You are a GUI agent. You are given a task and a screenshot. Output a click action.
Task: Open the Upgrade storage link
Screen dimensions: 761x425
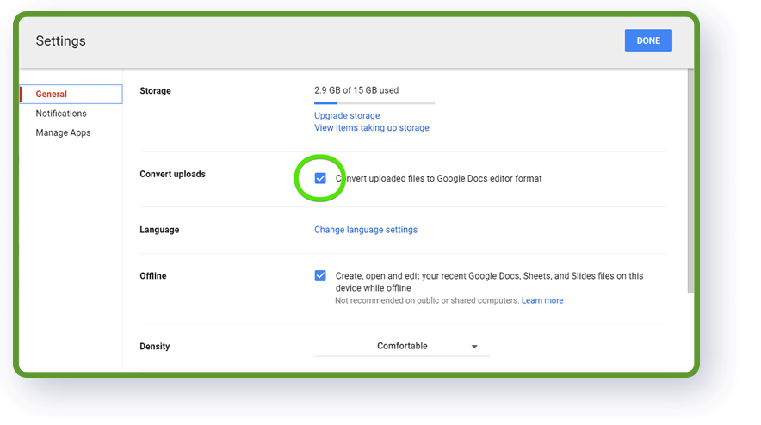click(347, 115)
